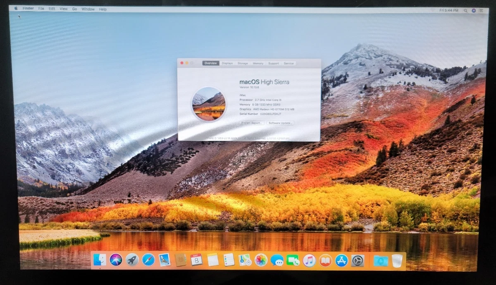The width and height of the screenshot is (496, 285).
Task: Switch to the Storage tab
Action: coord(243,63)
